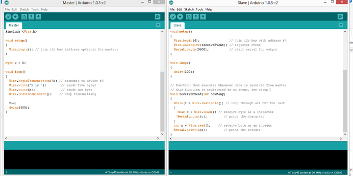Open File menu in Master window

click(7, 9)
